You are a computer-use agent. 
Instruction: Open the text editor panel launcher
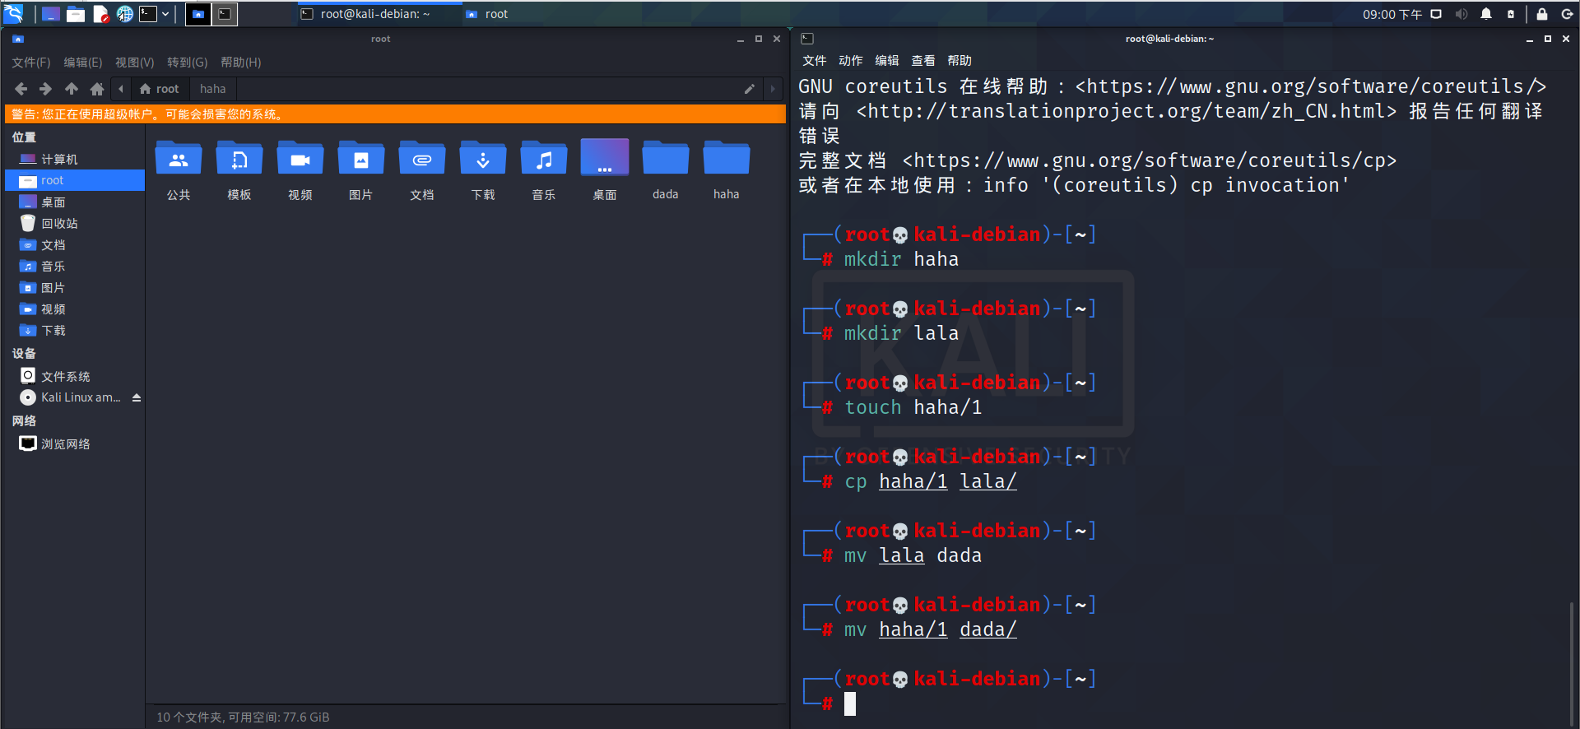(100, 14)
